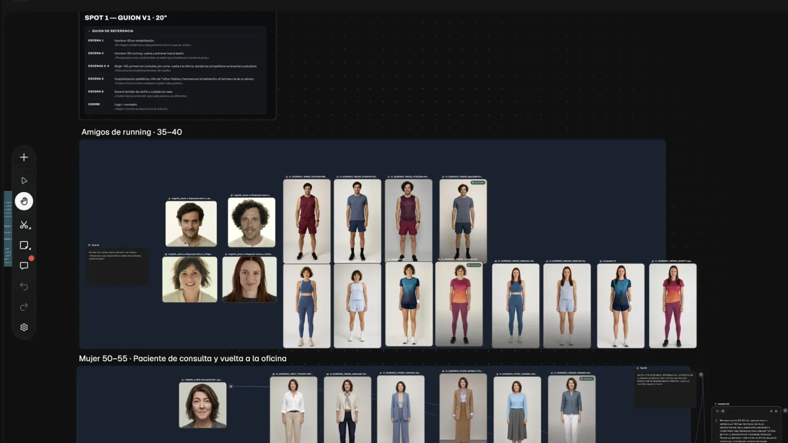The width and height of the screenshot is (788, 443).
Task: Select red-haired woman in magenta leggings
Action: point(673,306)
